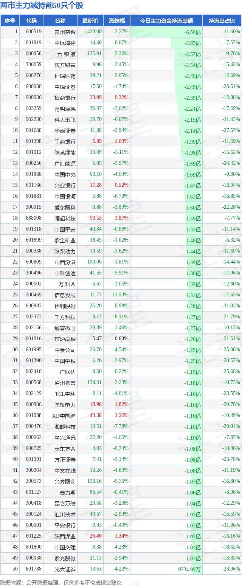
Task: Click price 153.16 for 兴齐眼药
Action: 95,481
